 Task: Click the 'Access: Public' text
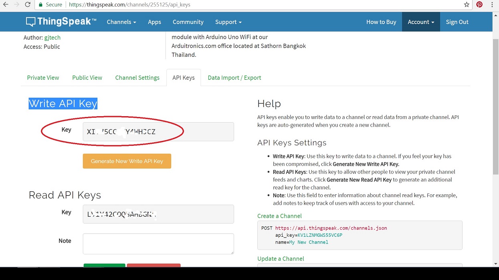(42, 47)
